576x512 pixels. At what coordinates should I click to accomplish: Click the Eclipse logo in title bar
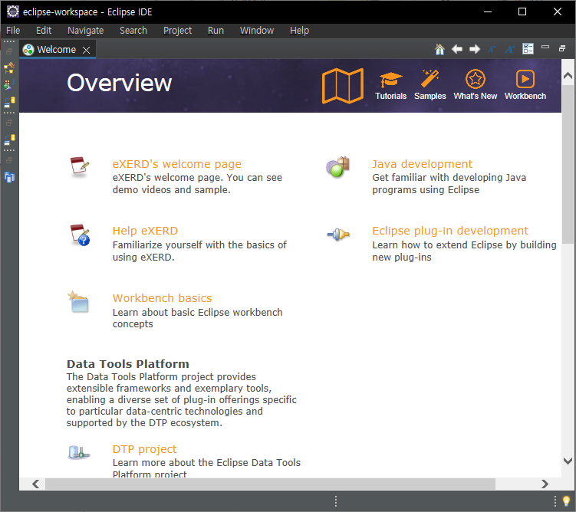[x=13, y=11]
